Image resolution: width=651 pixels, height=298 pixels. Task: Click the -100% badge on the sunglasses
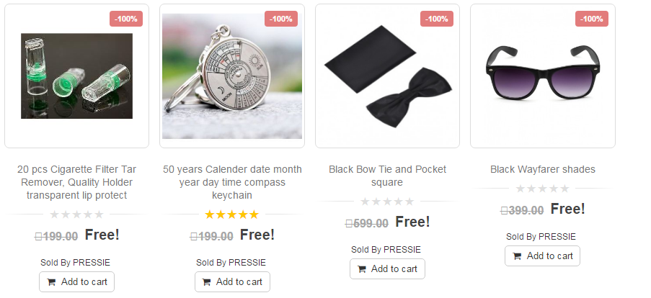592,19
